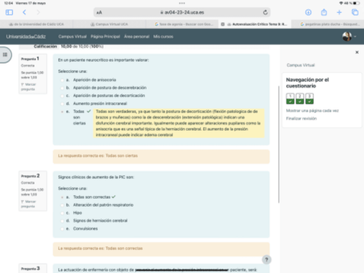Switch to the fase de agonía Google tab
Viewport: 364px width, 273px height.
click(182, 24)
